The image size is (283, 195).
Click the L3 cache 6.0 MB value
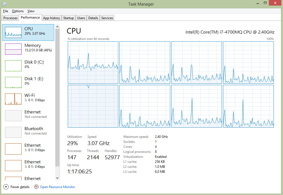tap(160, 172)
